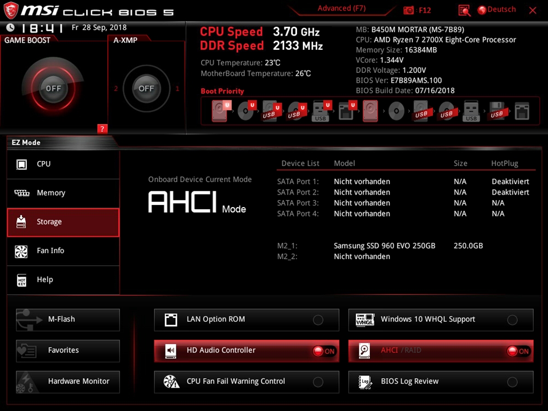
Task: Pick the UEFI USB CD/DVD boot icon
Action: [x=296, y=111]
